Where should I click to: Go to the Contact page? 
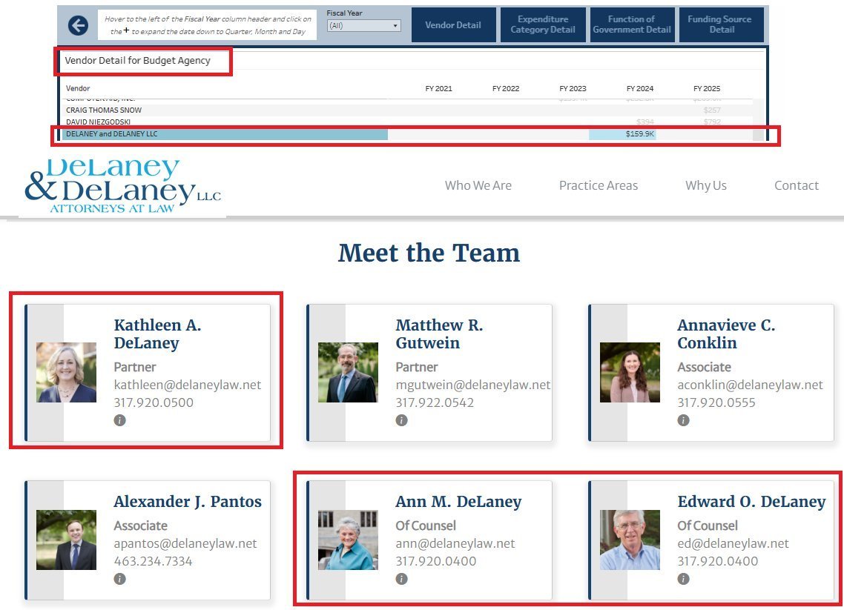[x=796, y=185]
